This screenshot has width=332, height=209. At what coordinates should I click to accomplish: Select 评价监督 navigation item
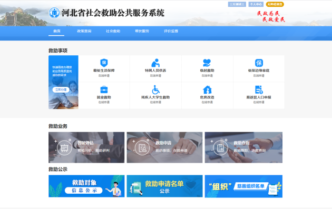click(x=171, y=31)
